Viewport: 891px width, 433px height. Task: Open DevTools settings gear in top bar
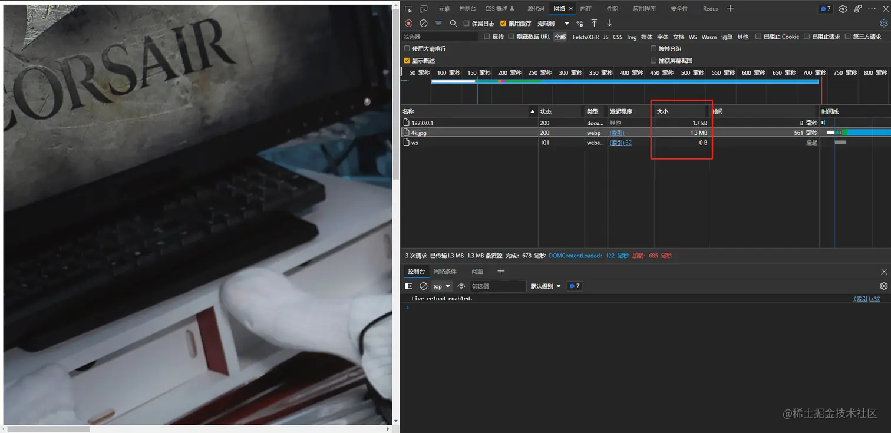pyautogui.click(x=843, y=9)
